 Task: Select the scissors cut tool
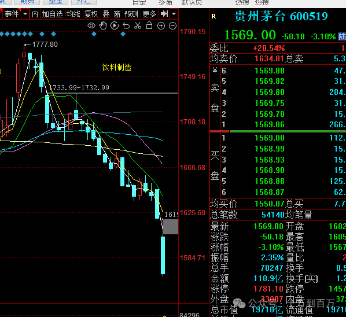138,26
